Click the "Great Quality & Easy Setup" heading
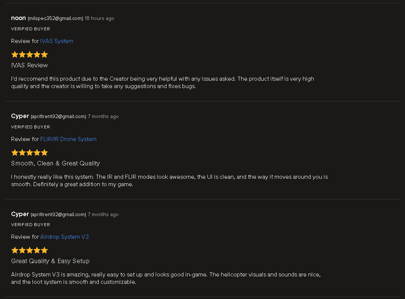This screenshot has height=299, width=405. (x=50, y=261)
